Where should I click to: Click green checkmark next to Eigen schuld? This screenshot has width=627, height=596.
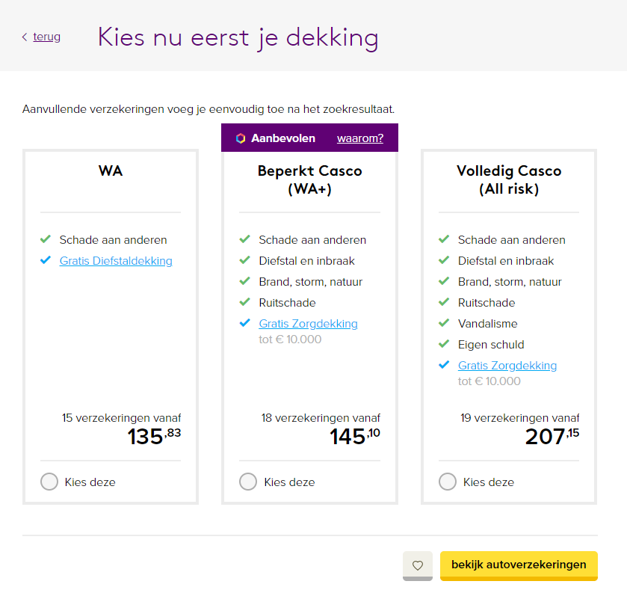pos(444,345)
